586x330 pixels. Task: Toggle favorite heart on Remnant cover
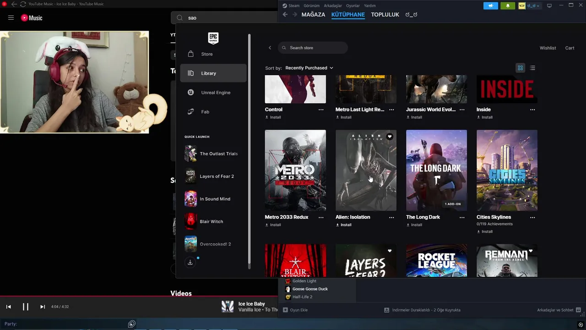coord(531,251)
